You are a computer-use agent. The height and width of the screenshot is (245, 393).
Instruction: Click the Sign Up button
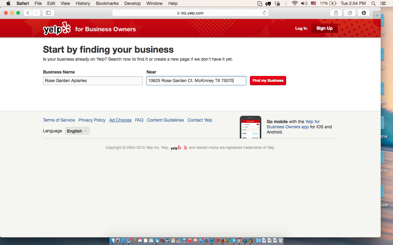325,28
